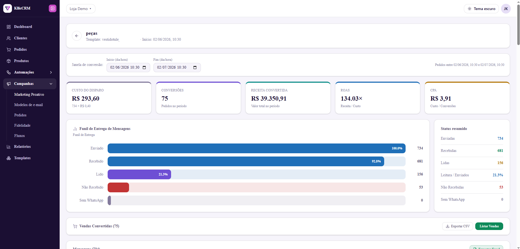Click the Fim date-time input field
Image resolution: width=520 pixels, height=249 pixels.
point(177,68)
